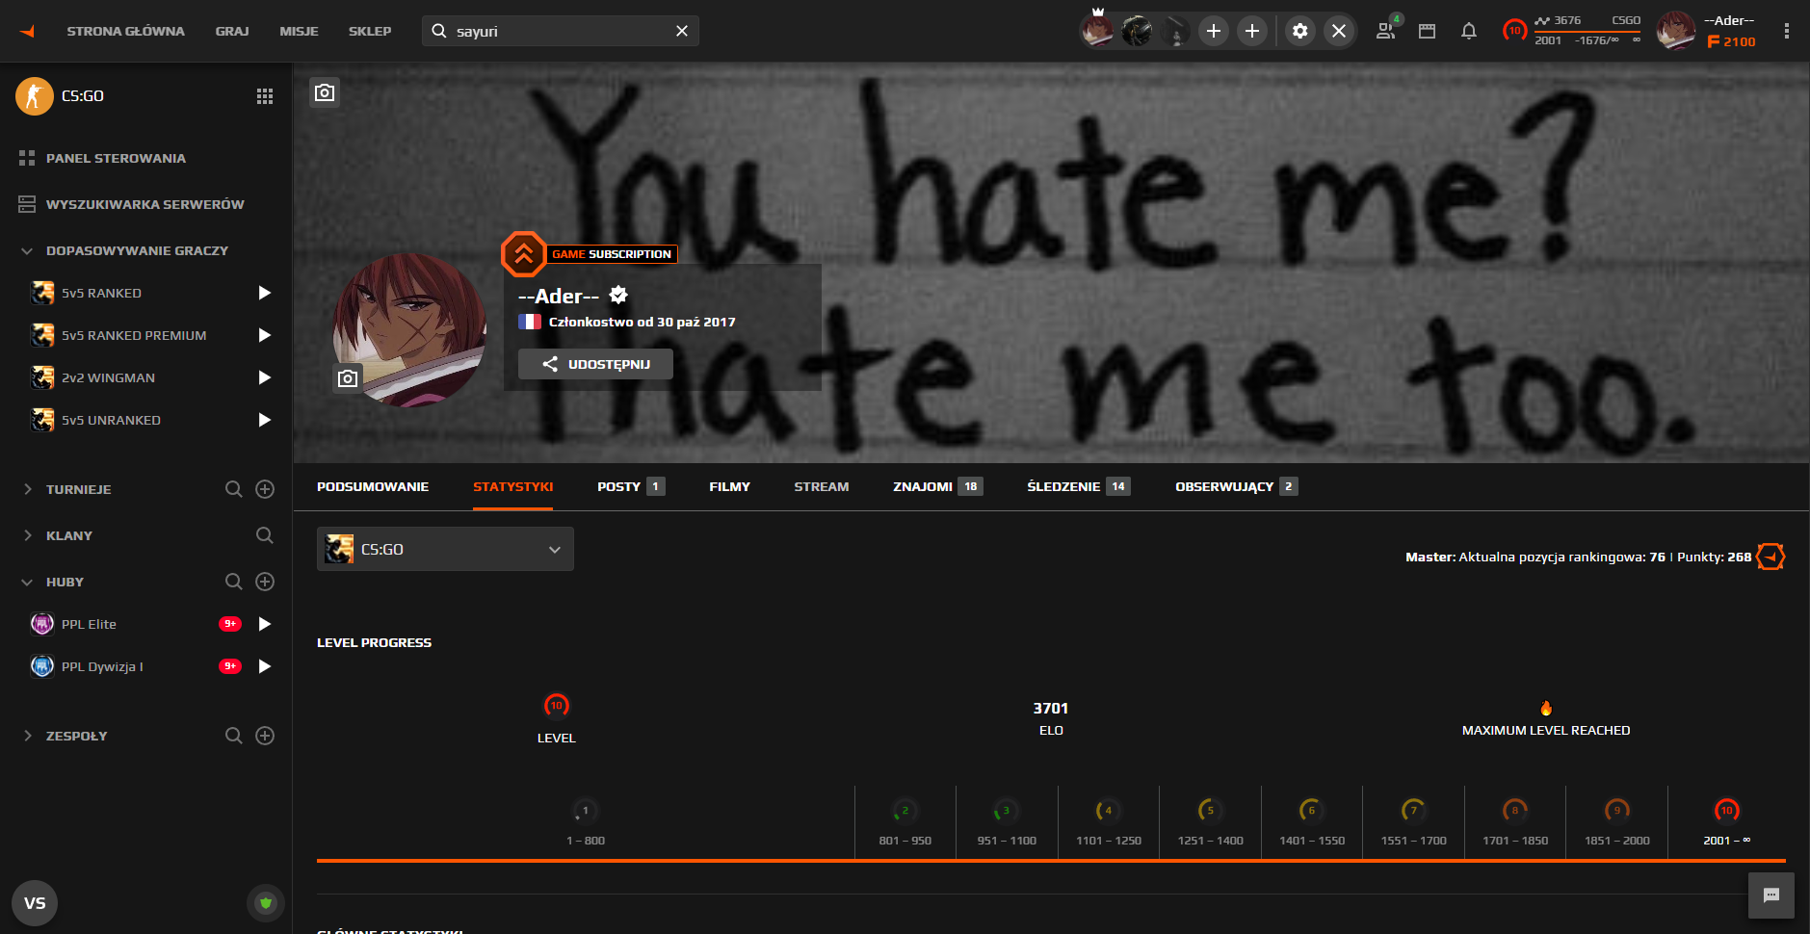Open the friends list icon
The height and width of the screenshot is (934, 1810).
pos(1386,31)
